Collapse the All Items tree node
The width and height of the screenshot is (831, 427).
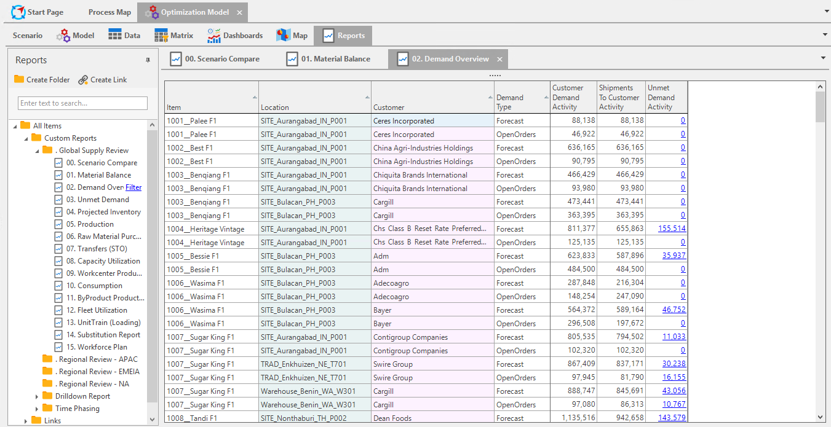15,126
